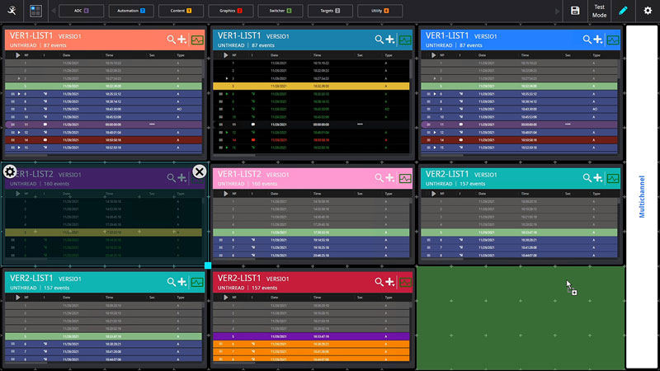Open the Content tab

(x=181, y=11)
